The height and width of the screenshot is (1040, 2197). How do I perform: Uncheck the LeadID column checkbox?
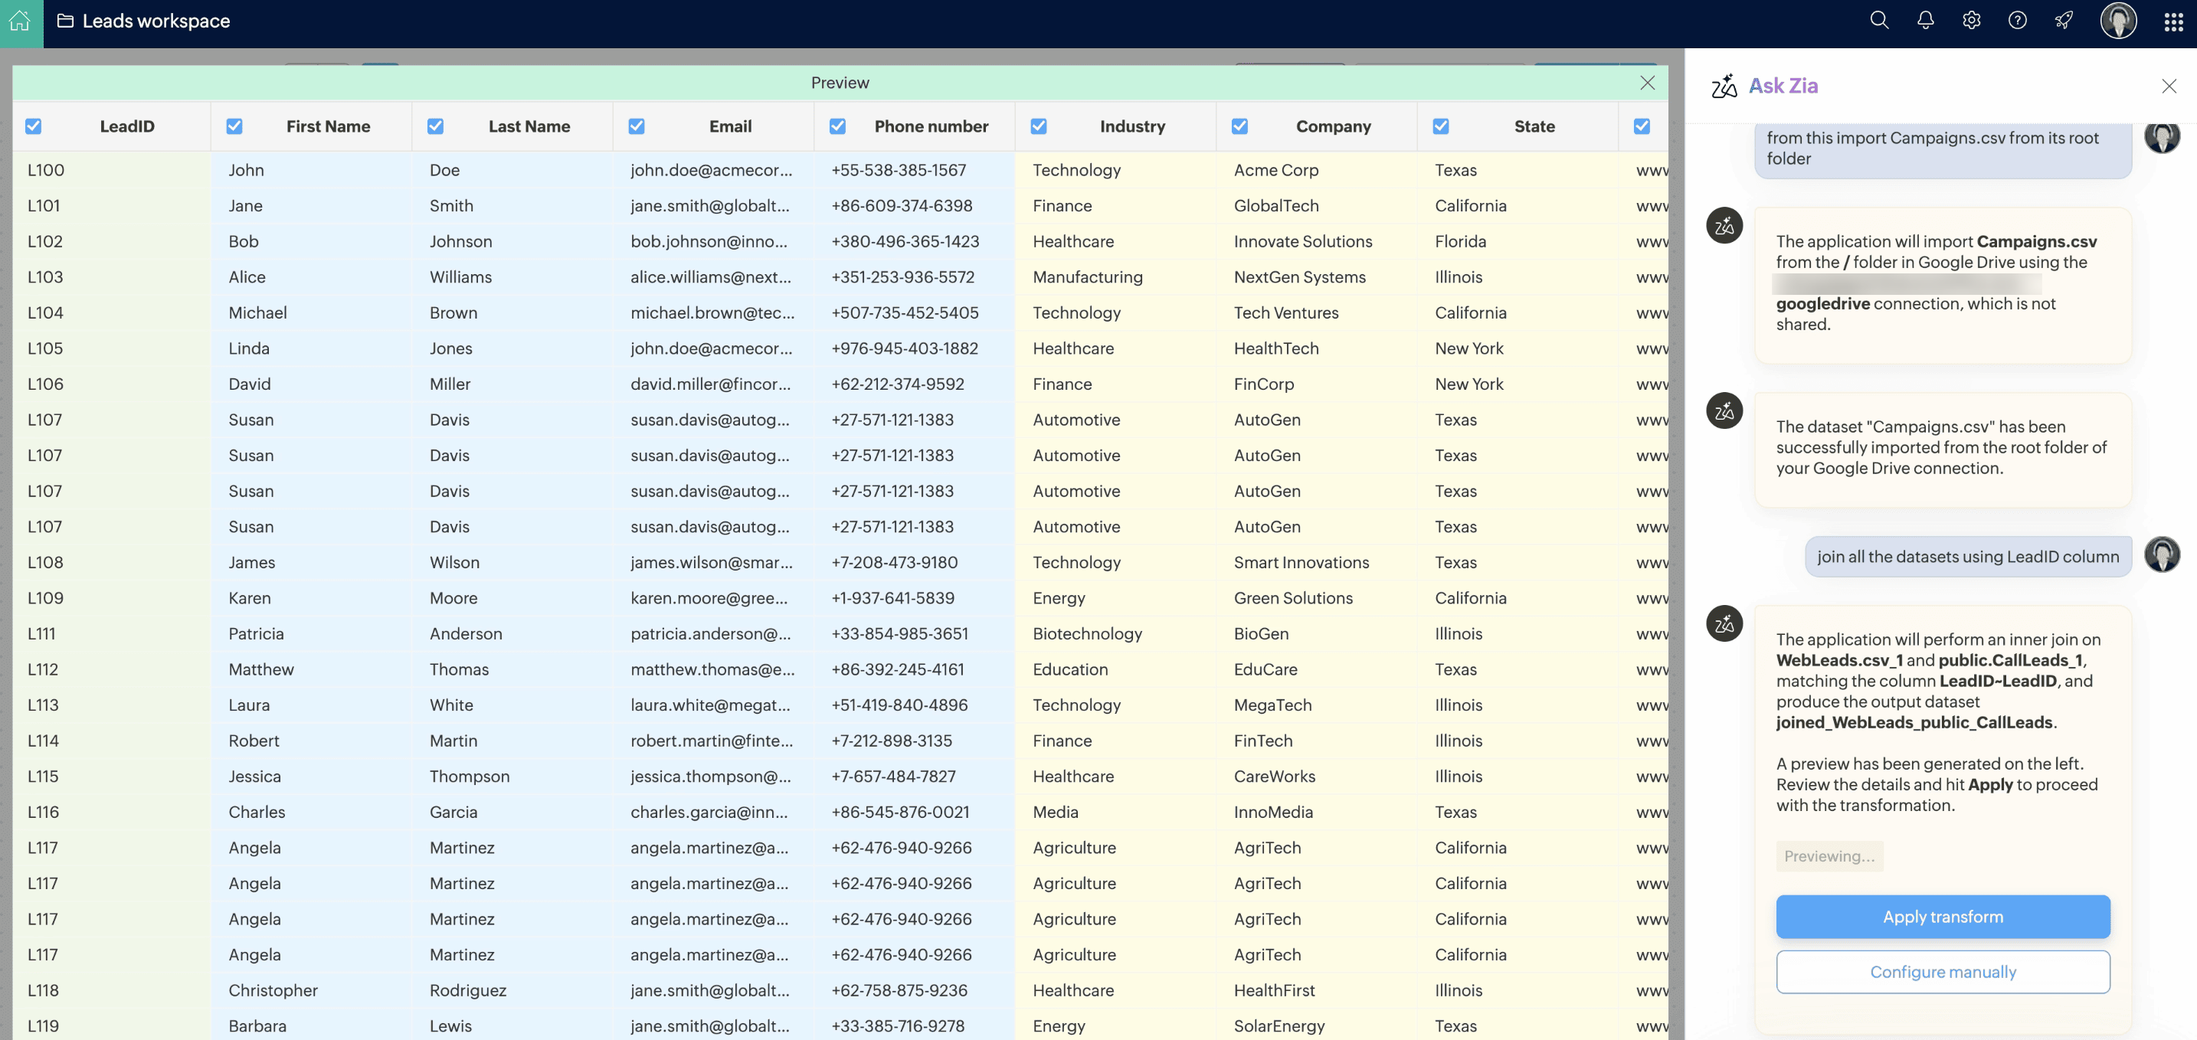33,126
